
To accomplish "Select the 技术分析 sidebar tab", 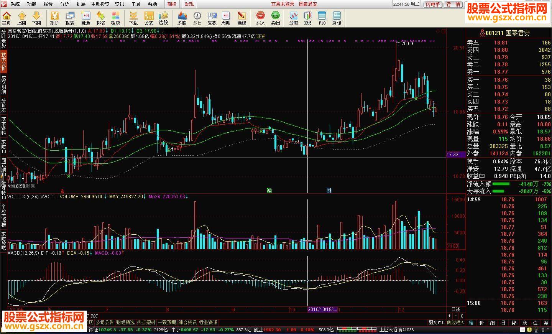I will (x=3, y=61).
